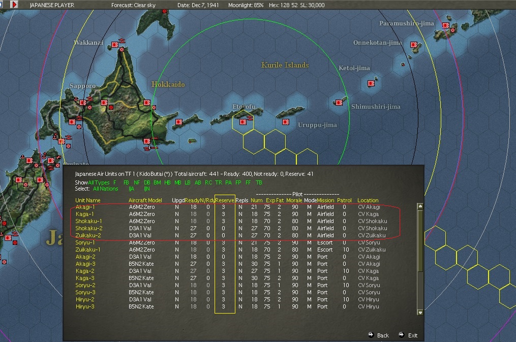Screen dimensions: 516x342
Task: Sort by the Mission column header
Action: click(325, 200)
